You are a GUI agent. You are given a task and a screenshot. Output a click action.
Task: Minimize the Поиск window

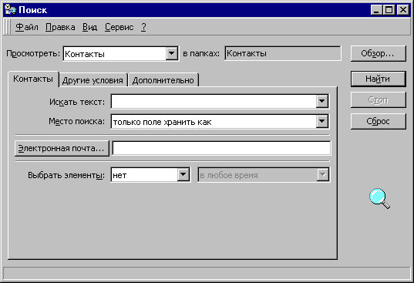point(376,10)
